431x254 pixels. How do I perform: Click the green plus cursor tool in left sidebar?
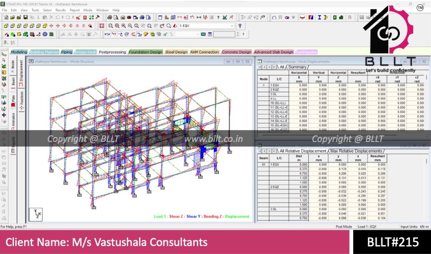(x=4, y=115)
